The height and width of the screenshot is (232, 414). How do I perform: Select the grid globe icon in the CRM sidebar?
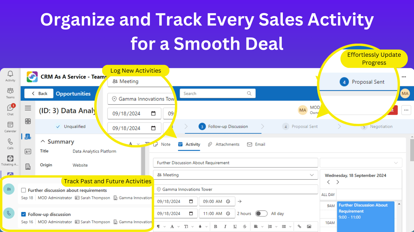point(28,121)
